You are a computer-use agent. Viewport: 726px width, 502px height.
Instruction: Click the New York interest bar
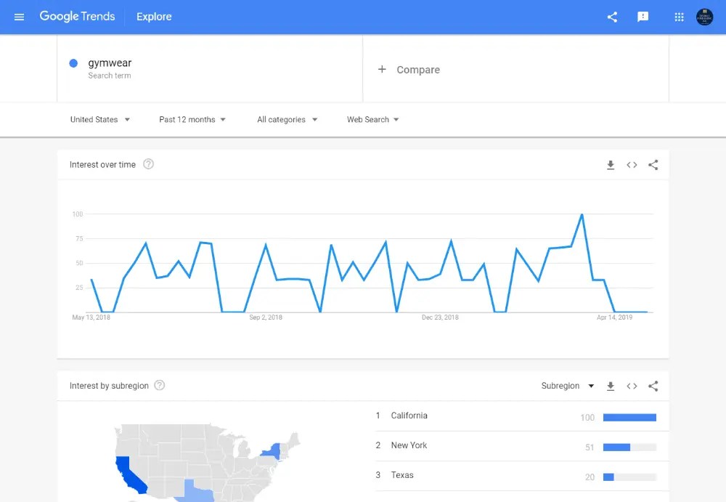coord(622,447)
